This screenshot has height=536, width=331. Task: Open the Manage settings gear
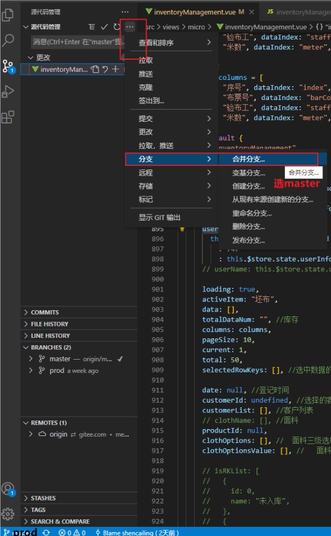click(7, 514)
